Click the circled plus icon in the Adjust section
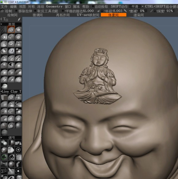 [18, 150]
